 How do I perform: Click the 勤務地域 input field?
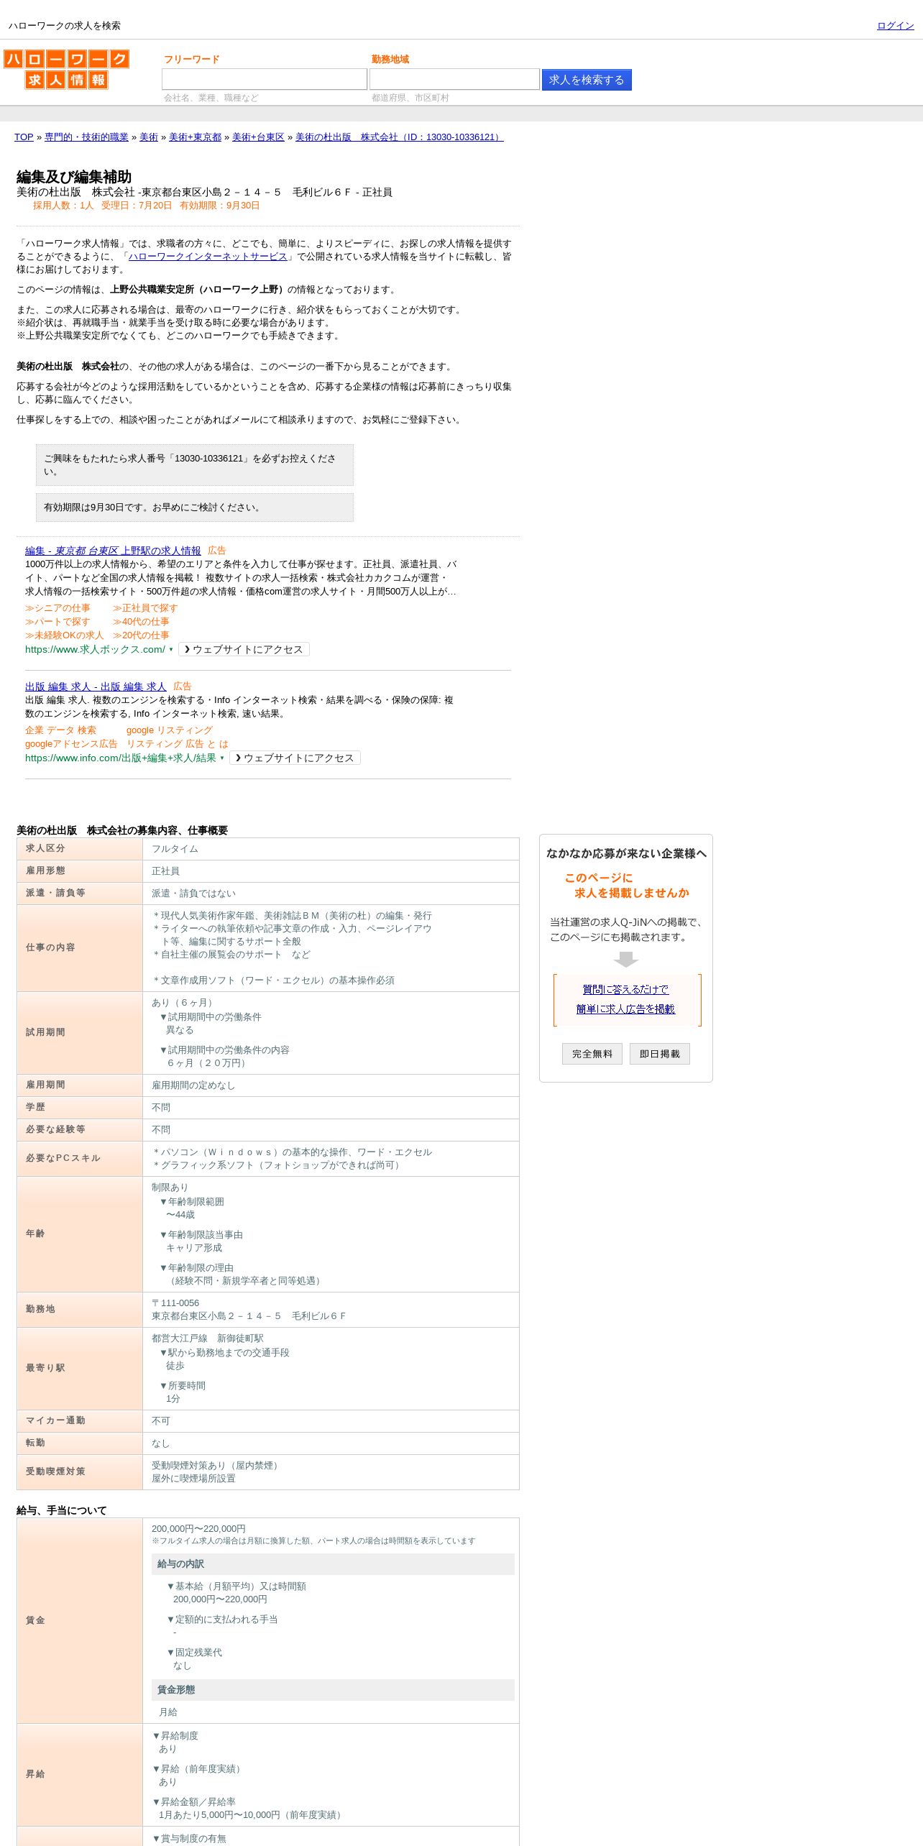point(454,79)
